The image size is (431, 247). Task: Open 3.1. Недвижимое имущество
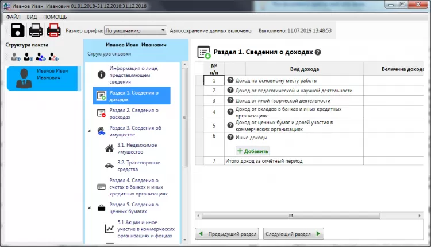click(137, 148)
